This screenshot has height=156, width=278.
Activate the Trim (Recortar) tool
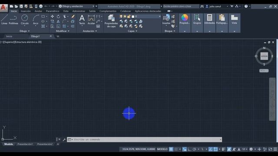point(65,16)
